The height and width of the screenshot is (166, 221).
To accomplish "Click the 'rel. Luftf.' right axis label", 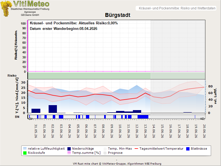I will coord(215,96).
